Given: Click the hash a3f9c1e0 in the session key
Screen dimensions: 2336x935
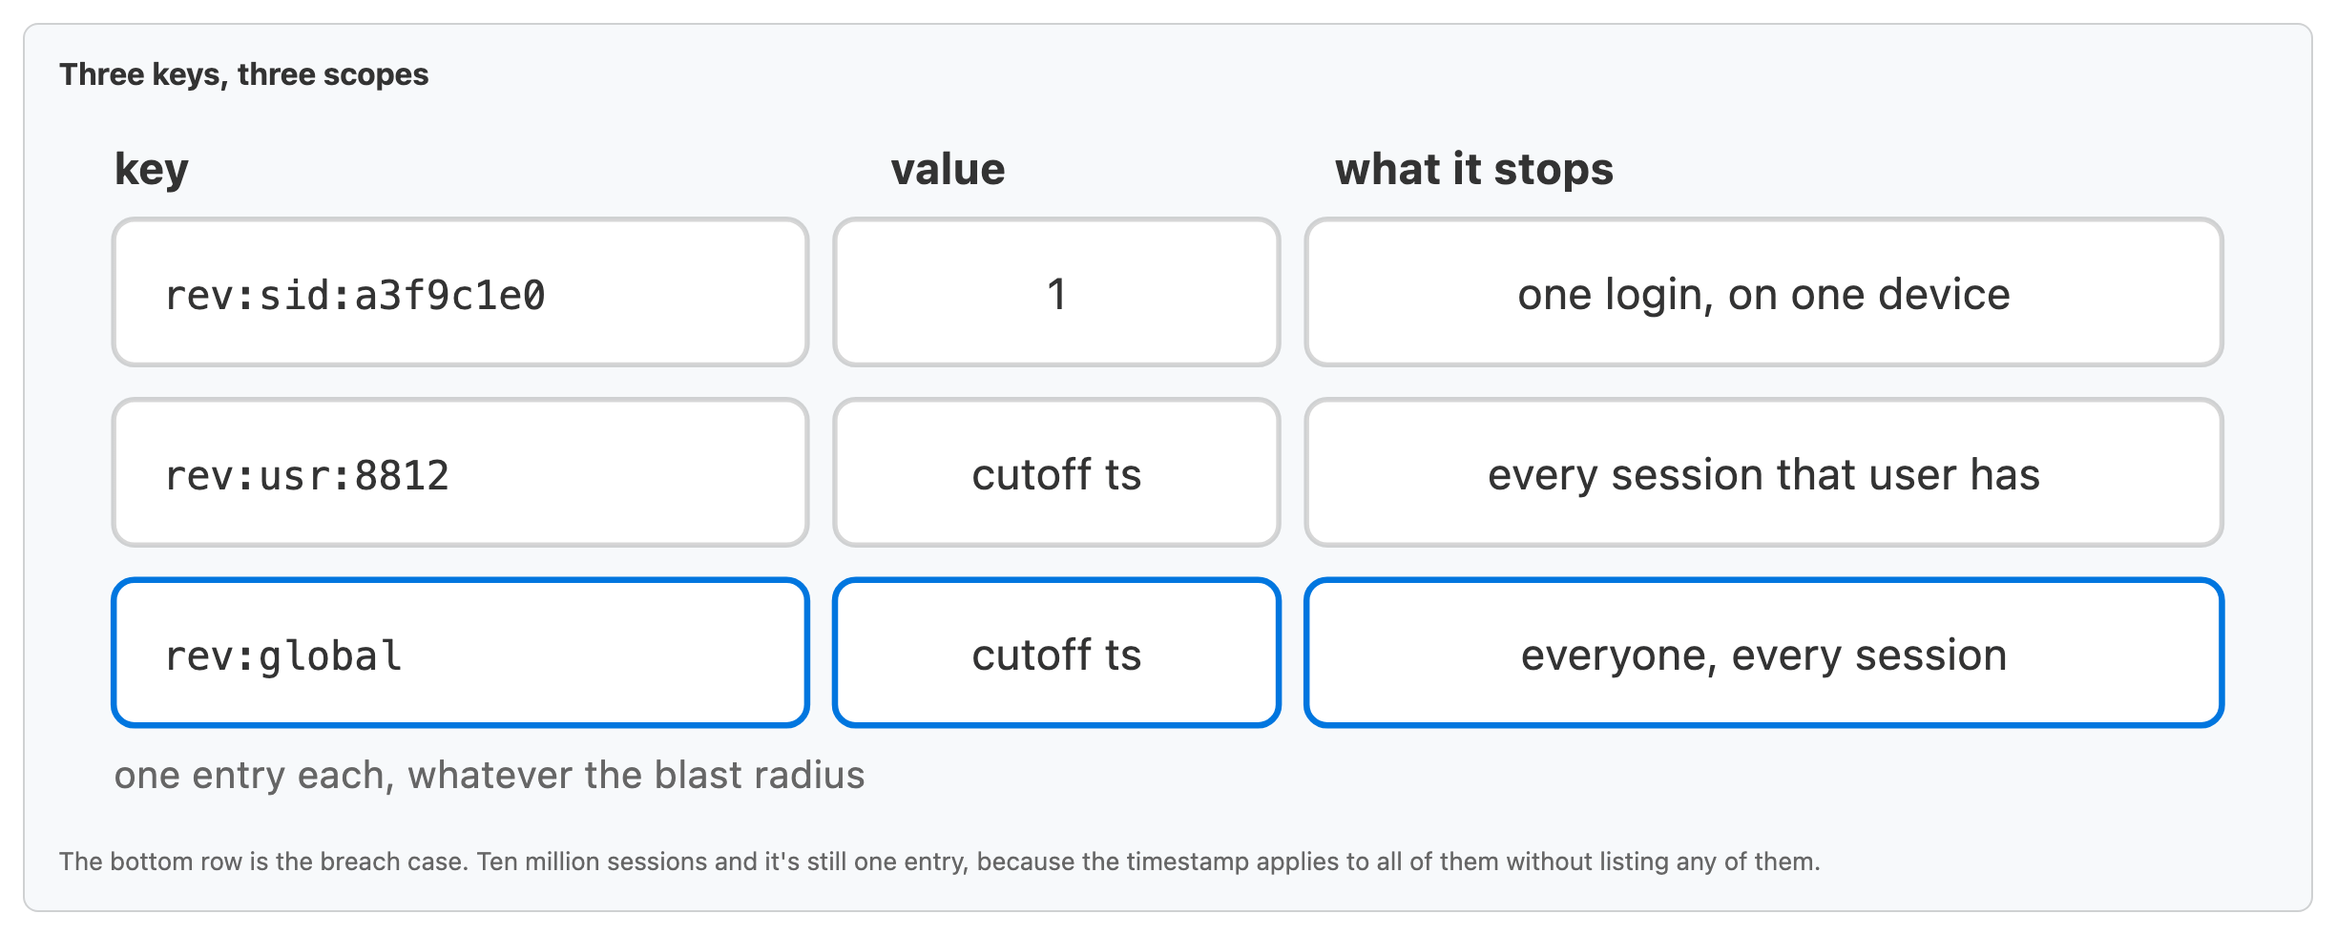Looking at the screenshot, I should point(449,295).
